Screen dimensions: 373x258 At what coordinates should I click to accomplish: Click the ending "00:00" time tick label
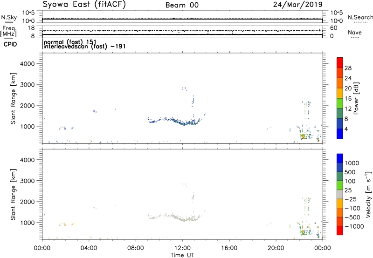pyautogui.click(x=323, y=248)
